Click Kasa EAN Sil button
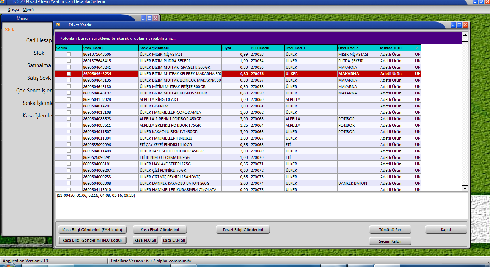 click(x=174, y=240)
